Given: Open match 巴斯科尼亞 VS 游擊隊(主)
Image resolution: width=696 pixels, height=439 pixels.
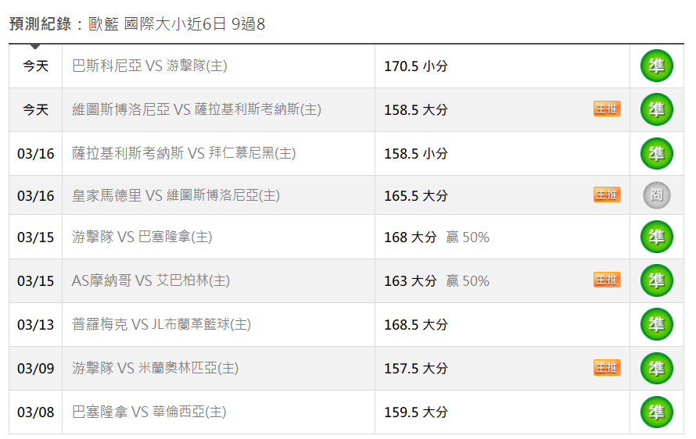Looking at the screenshot, I should click(x=149, y=66).
